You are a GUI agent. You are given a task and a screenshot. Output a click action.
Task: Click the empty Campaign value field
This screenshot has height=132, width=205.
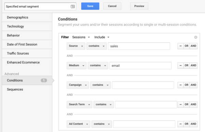[x=143, y=85]
